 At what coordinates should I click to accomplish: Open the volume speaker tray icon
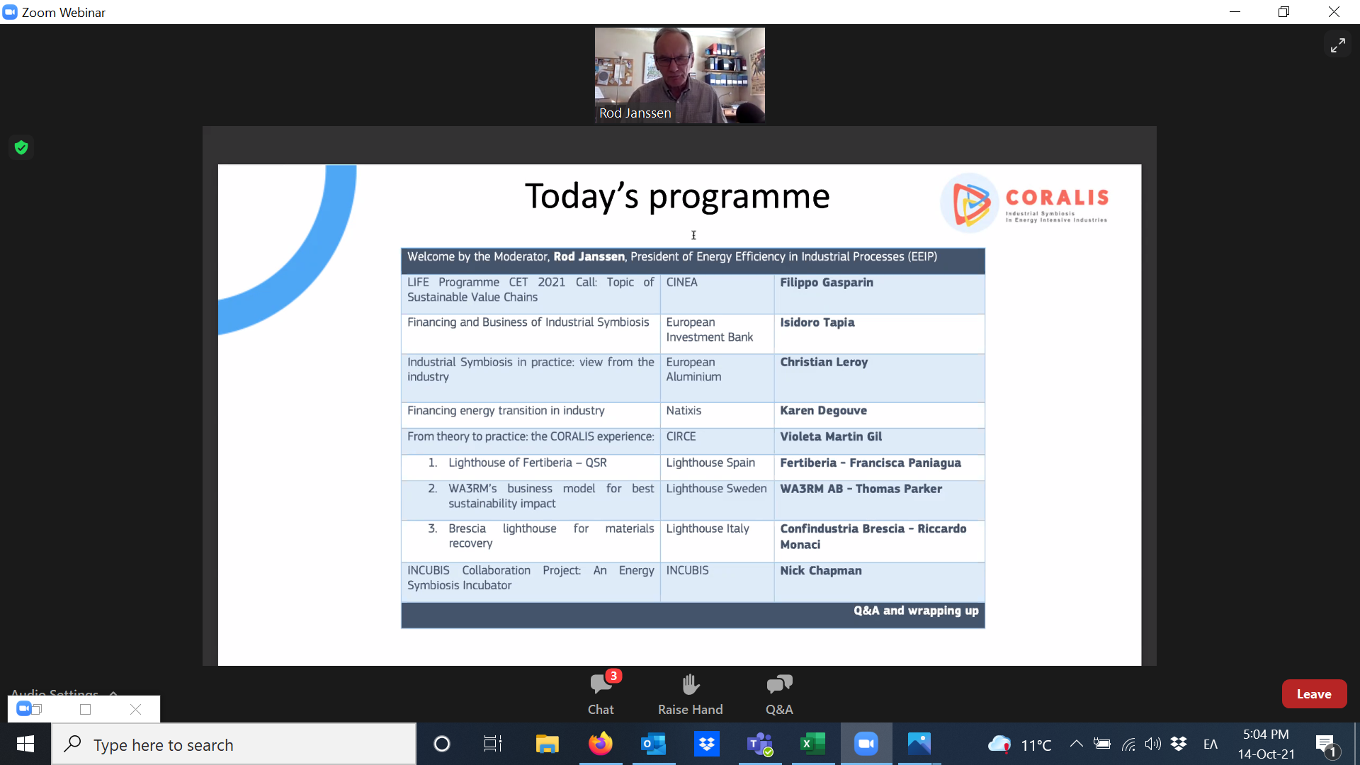click(1153, 744)
